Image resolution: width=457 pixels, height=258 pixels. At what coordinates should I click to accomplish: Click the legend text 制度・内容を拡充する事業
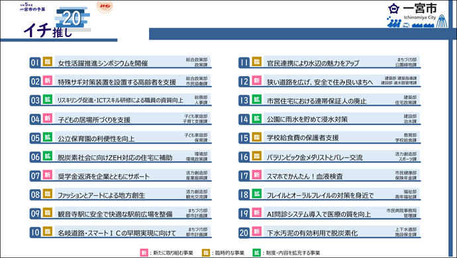293,253
